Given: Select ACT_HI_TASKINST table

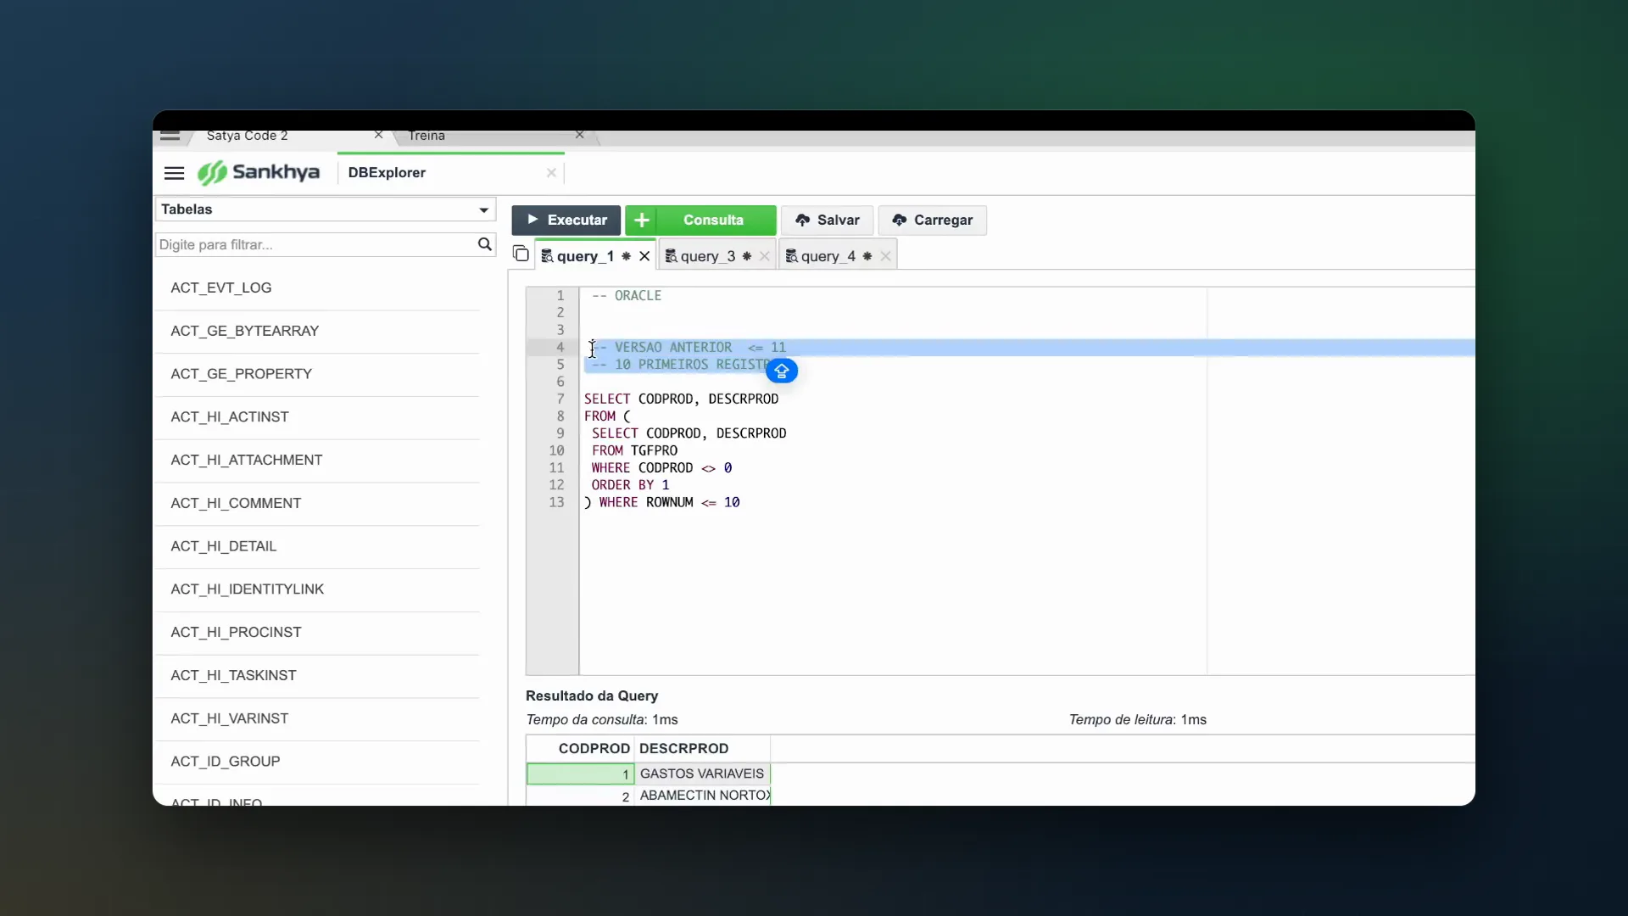Looking at the screenshot, I should pos(317,676).
